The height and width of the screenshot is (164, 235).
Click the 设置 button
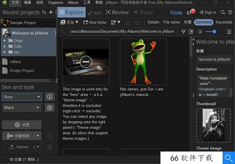click(x=22, y=125)
